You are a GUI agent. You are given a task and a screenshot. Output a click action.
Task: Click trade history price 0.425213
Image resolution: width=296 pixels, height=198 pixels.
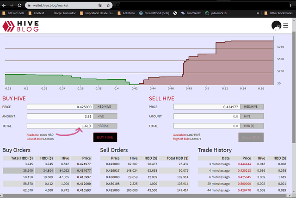click(244, 170)
